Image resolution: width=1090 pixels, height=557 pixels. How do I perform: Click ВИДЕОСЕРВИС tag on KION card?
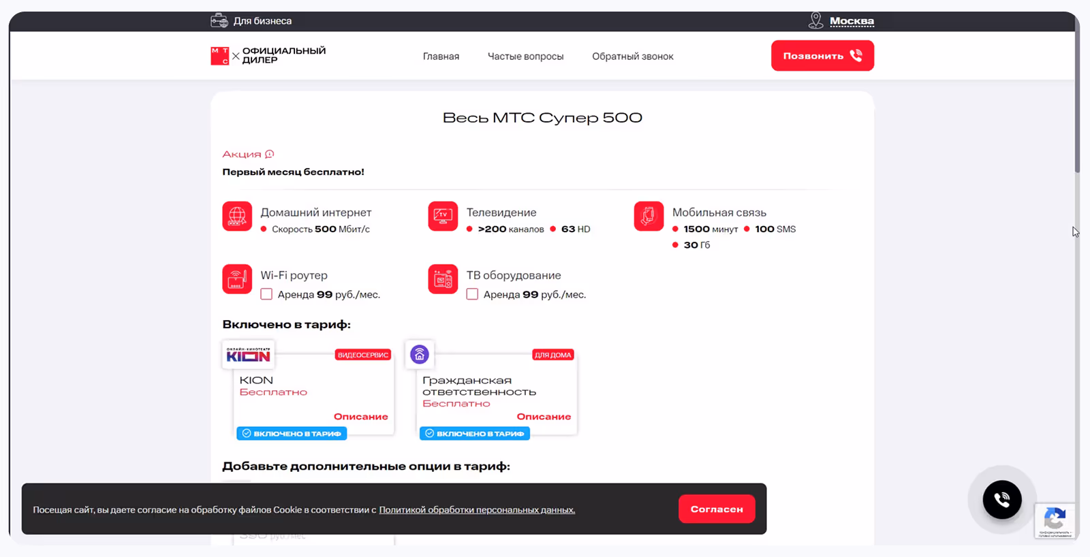362,355
